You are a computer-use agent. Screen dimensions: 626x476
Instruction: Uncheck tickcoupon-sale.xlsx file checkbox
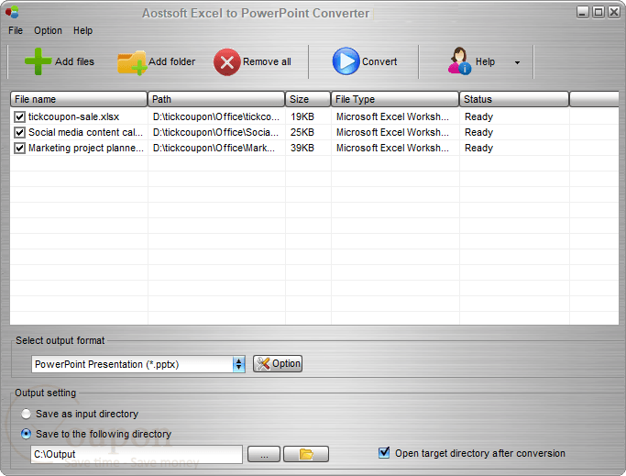pyautogui.click(x=19, y=116)
